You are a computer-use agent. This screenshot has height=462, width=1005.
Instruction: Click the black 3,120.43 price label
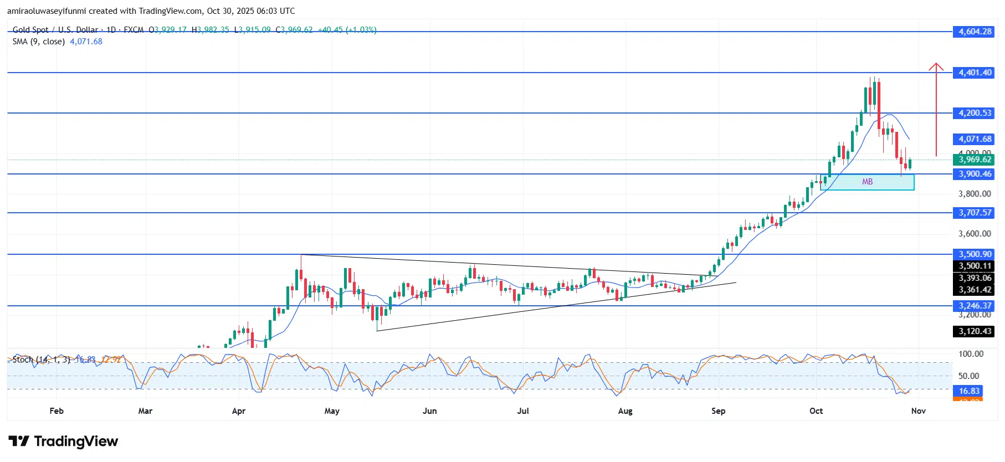[975, 331]
